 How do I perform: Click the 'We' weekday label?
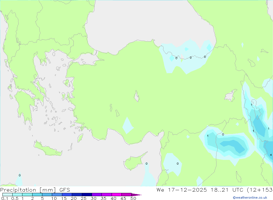click(160, 190)
